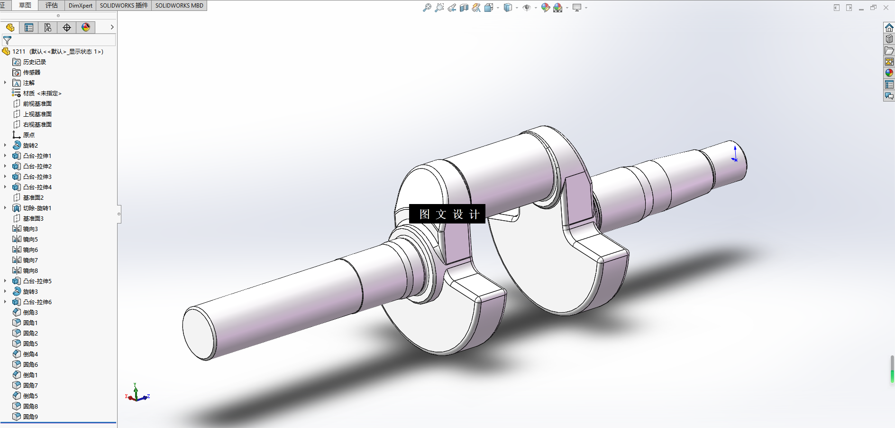This screenshot has width=895, height=428.
Task: Open Appearances, Scenes and Decals pane
Action: pos(889,73)
